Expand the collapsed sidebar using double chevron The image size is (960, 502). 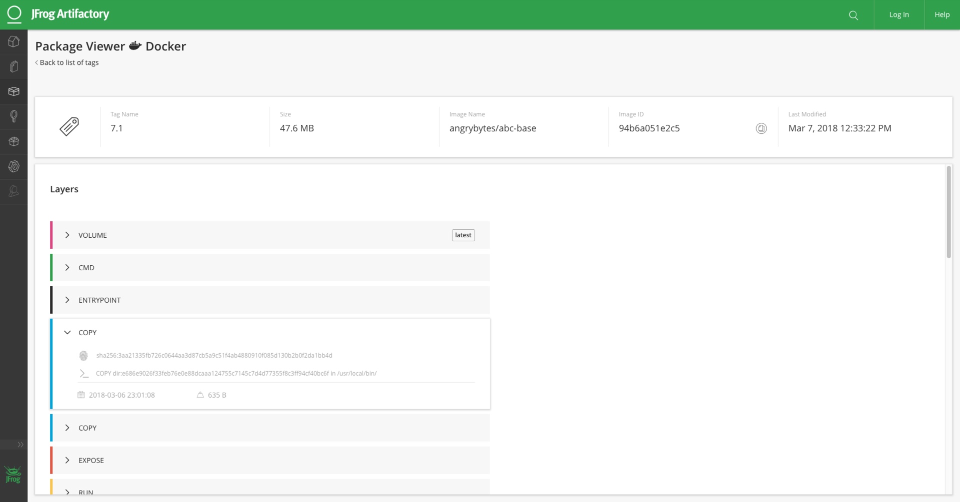(20, 445)
